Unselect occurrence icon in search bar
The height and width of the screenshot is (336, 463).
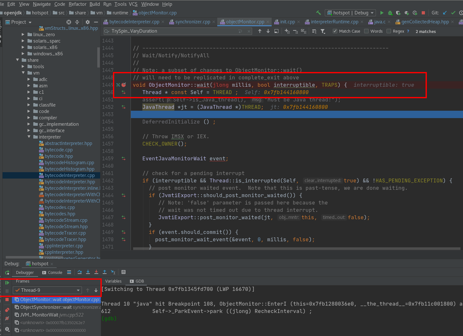click(x=295, y=31)
